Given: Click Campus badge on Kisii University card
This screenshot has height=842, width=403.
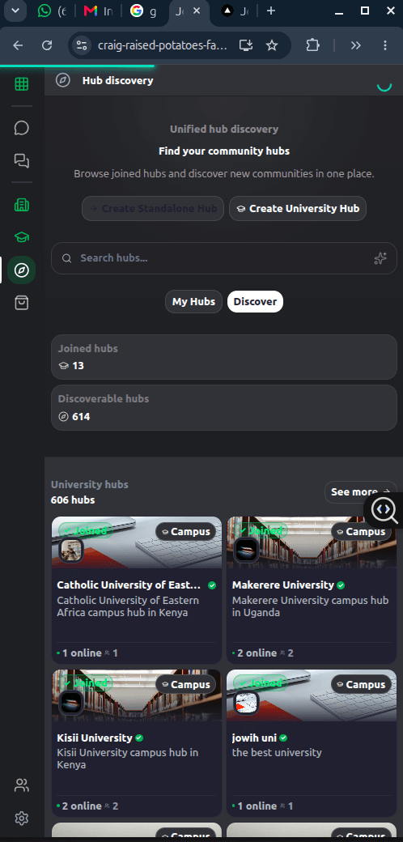Looking at the screenshot, I should [x=185, y=685].
